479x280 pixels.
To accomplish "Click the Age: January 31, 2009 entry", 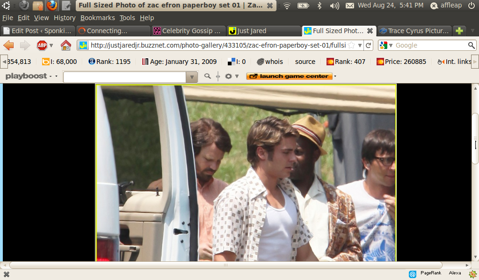I will pyautogui.click(x=179, y=62).
